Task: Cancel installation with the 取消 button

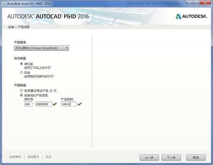Action: [x=196, y=157]
